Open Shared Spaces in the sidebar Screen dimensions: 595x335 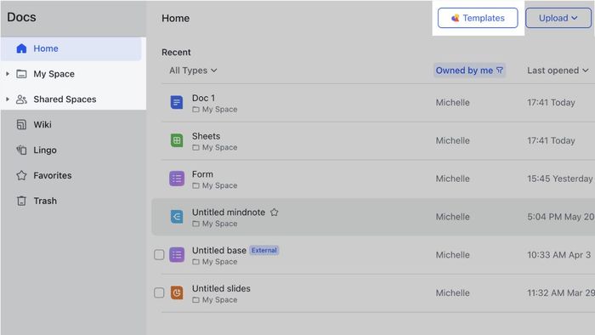click(65, 99)
